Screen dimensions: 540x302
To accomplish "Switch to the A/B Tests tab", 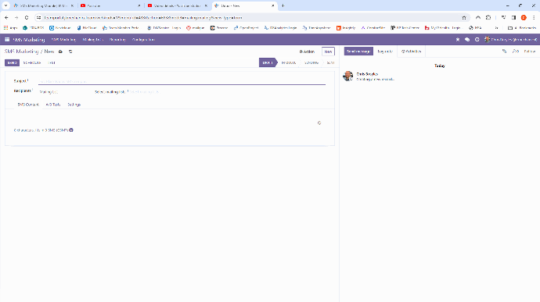I will [53, 105].
